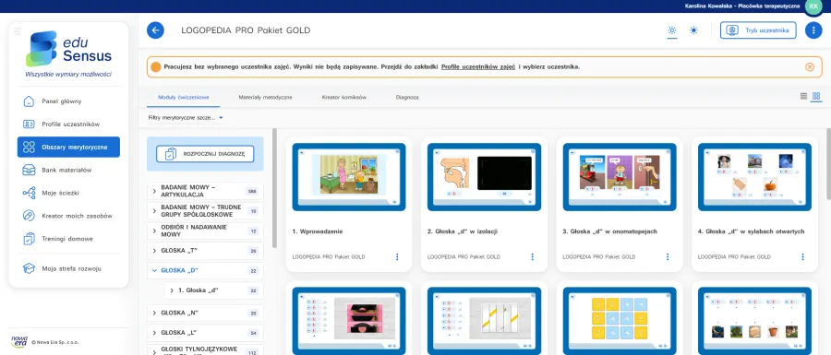Expand the GŁOSKA „T” category

click(x=205, y=251)
